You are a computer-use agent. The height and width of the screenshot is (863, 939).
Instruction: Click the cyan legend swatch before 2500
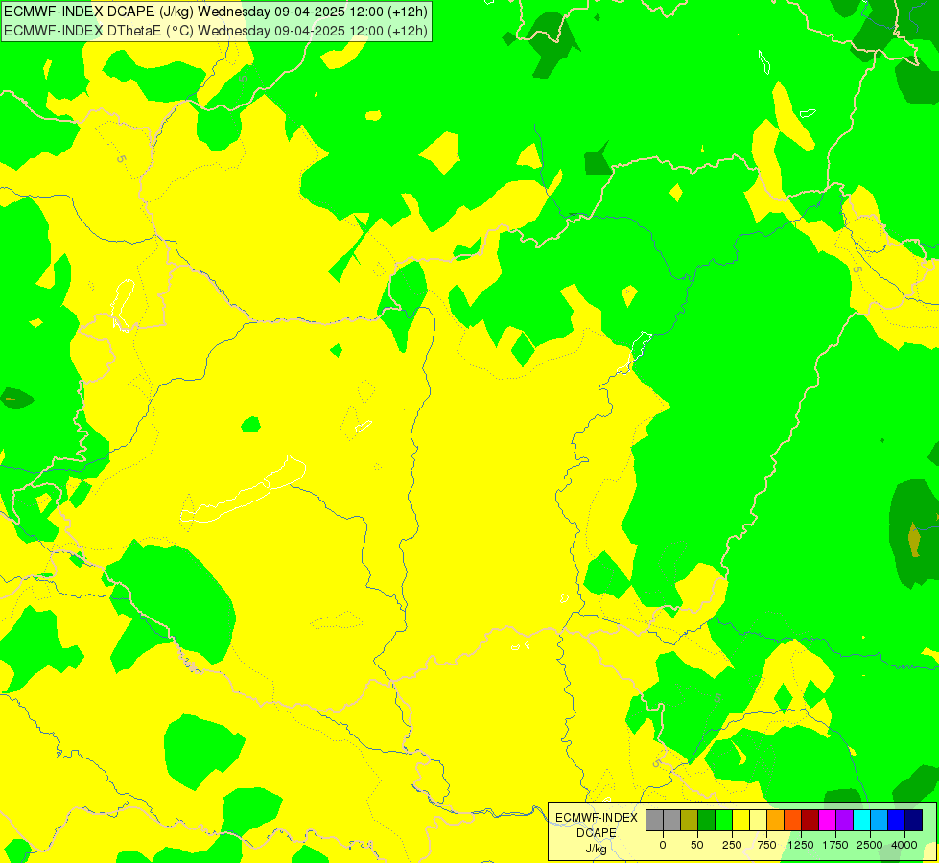pyautogui.click(x=861, y=821)
